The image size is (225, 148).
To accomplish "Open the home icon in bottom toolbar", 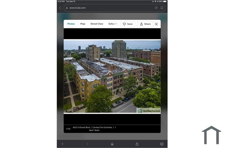I will pyautogui.click(x=112, y=144).
